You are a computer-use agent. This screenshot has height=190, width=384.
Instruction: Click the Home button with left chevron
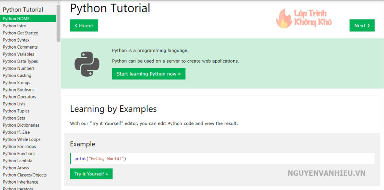[x=84, y=25]
